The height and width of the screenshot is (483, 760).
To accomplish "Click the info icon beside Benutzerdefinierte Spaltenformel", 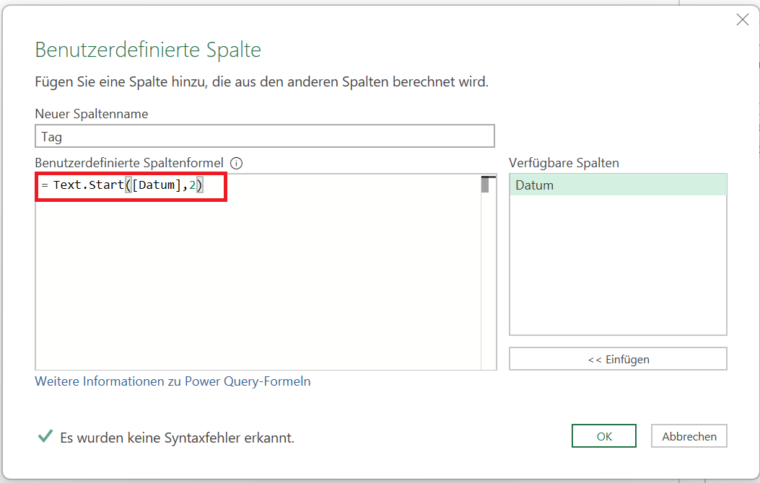I will tap(236, 163).
